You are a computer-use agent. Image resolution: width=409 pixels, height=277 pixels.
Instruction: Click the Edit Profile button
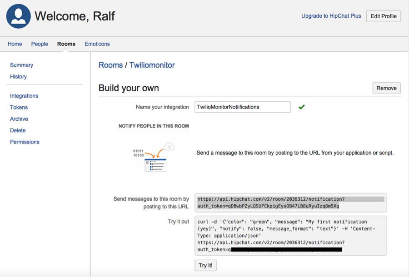pyautogui.click(x=384, y=16)
